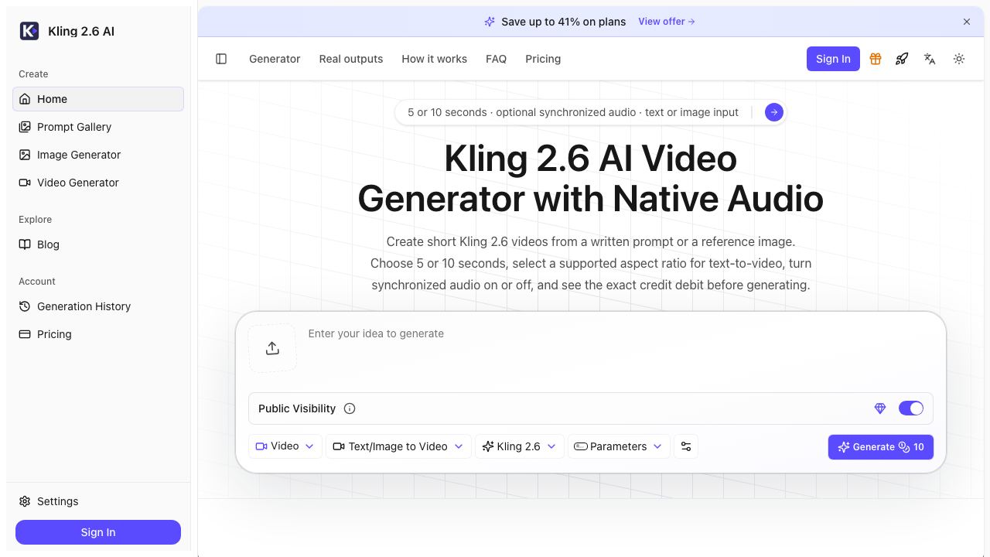Close the promo banner
This screenshot has width=990, height=557.
[967, 22]
